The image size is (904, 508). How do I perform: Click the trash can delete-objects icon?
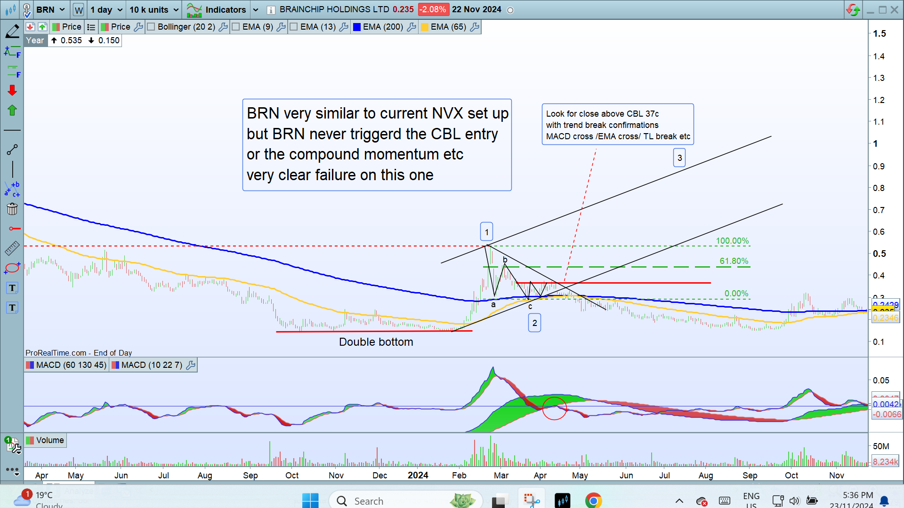(x=12, y=209)
